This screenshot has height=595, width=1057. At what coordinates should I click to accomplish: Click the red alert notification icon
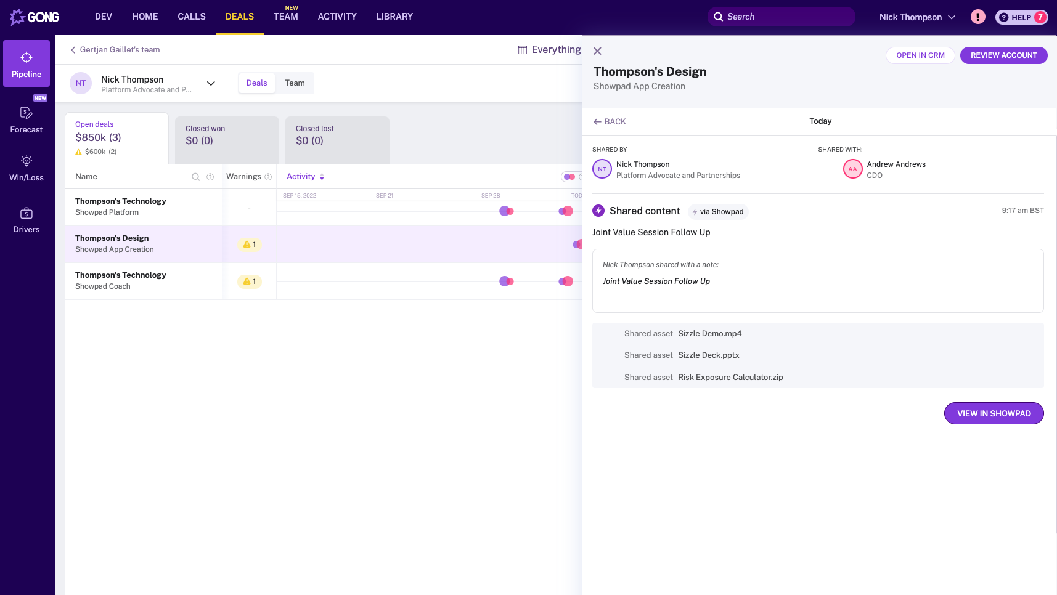[x=977, y=17]
